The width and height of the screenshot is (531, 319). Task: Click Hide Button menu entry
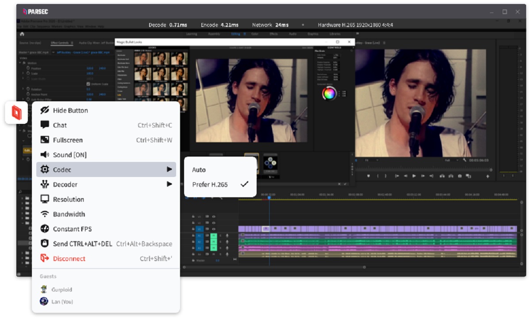[x=106, y=110]
